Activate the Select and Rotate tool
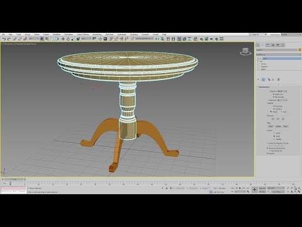Image resolution: width=302 pixels, height=227 pixels. click(68, 39)
